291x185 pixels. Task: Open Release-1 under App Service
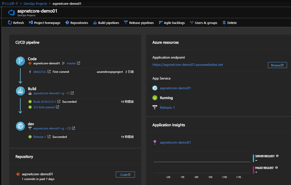coord(167,107)
